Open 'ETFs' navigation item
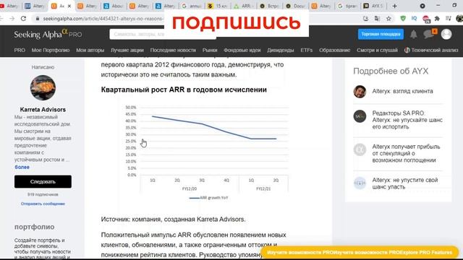 [x=307, y=51]
